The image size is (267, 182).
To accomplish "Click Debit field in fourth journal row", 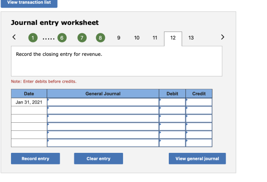I will pos(172,127).
